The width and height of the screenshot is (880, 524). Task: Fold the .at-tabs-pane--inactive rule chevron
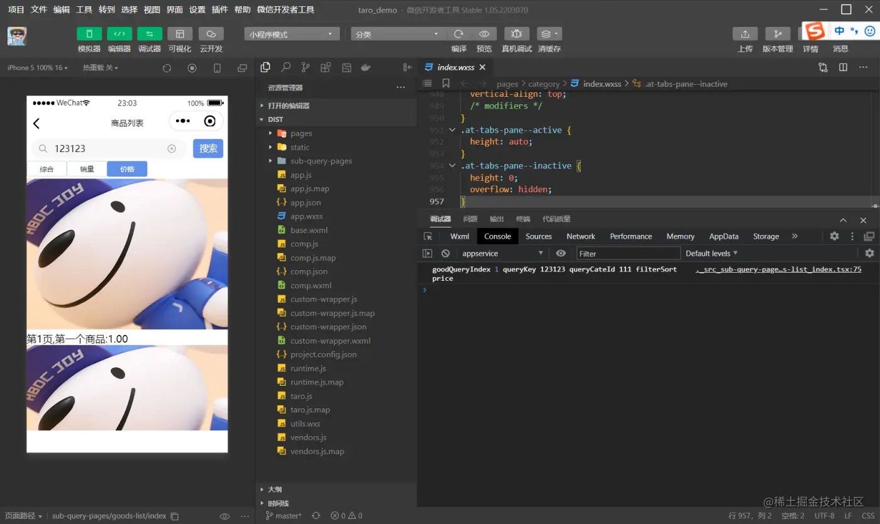tap(452, 166)
